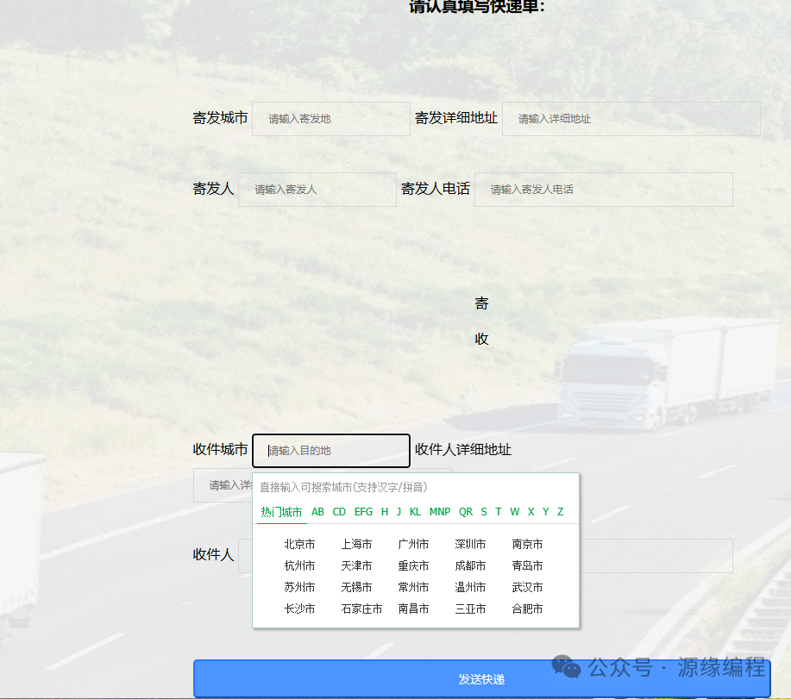Choose 石家庄市 in the city popup

[x=361, y=609]
